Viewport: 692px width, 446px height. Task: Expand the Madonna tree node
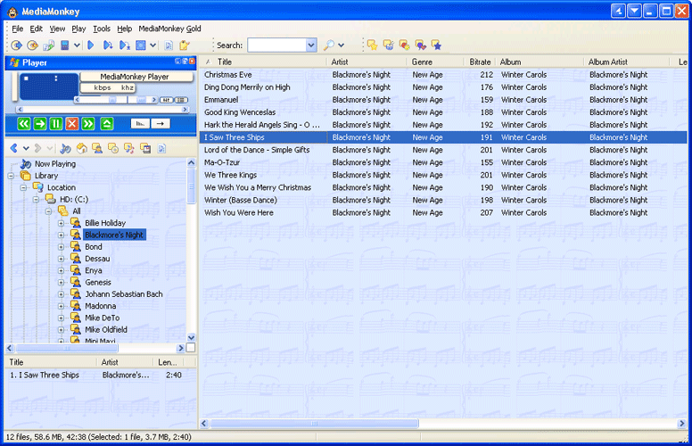point(61,306)
